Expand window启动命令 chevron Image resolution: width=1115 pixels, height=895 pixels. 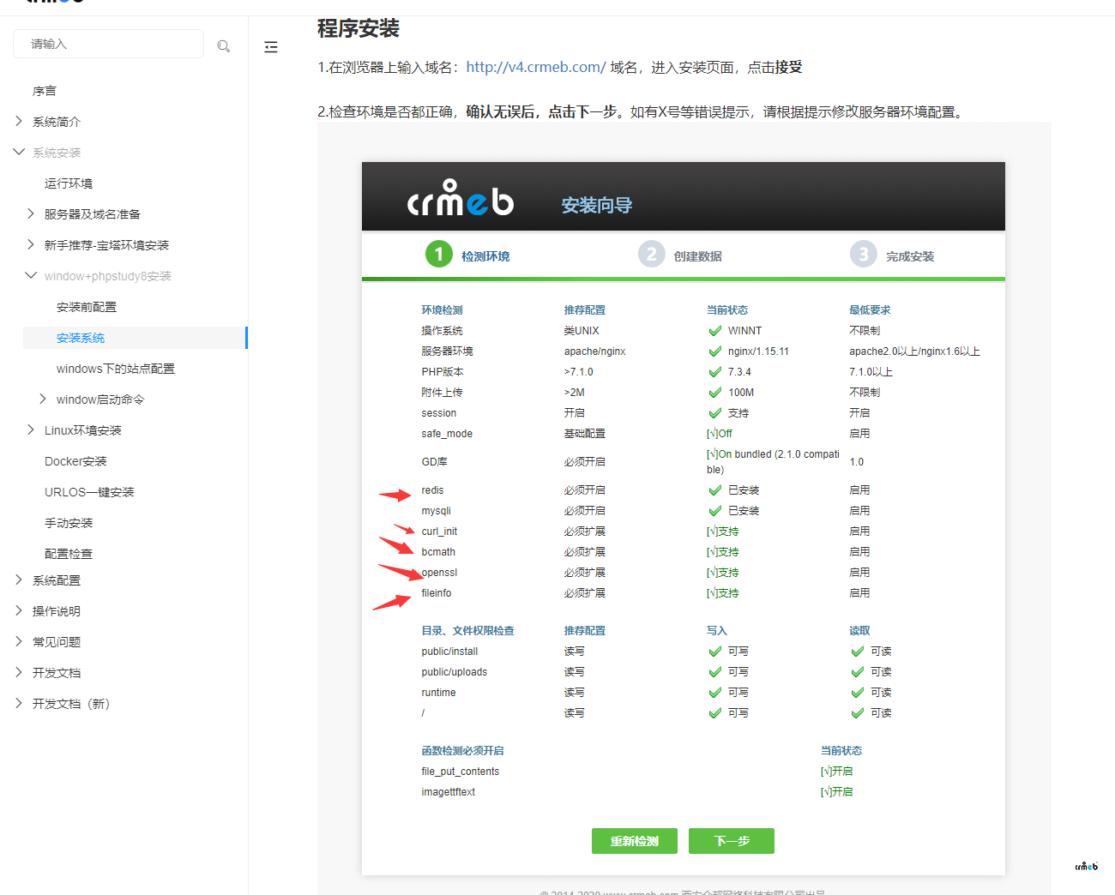(43, 399)
